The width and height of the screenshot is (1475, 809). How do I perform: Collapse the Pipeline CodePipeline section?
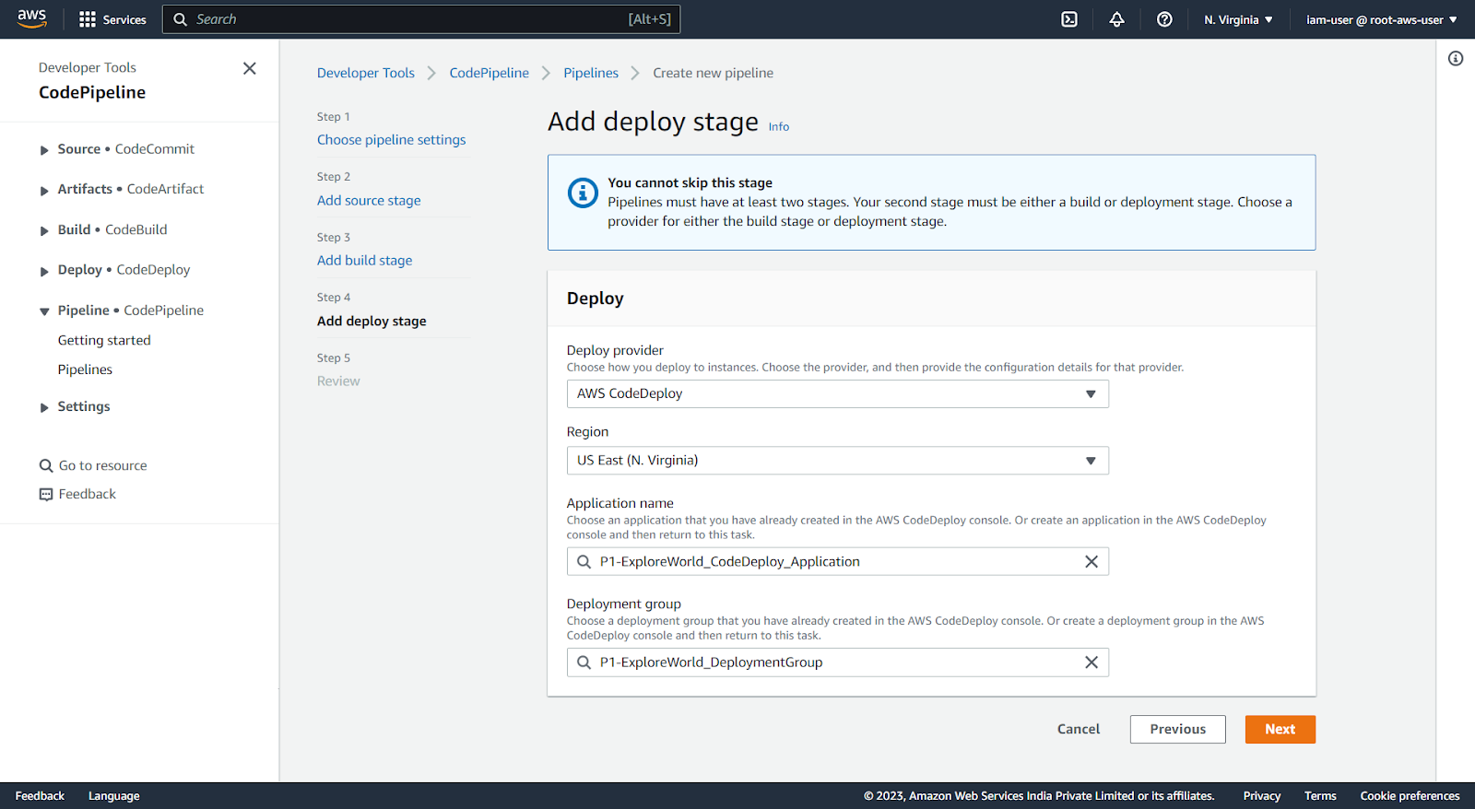(43, 311)
